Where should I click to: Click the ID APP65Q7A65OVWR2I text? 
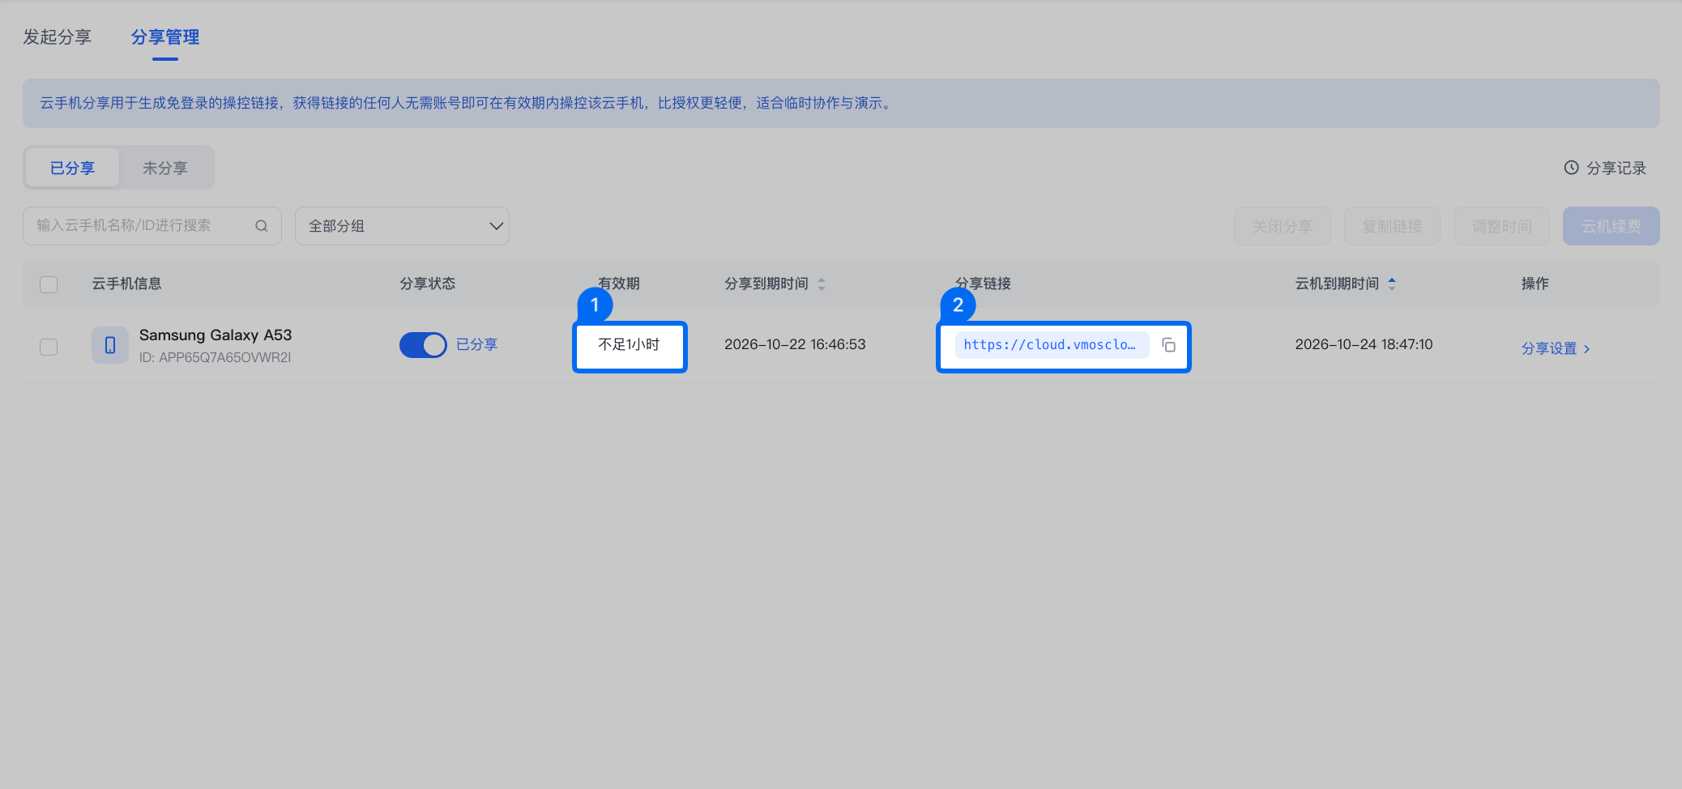click(x=215, y=357)
